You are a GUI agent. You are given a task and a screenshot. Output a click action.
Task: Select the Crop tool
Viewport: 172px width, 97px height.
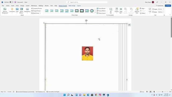(x=150, y=11)
